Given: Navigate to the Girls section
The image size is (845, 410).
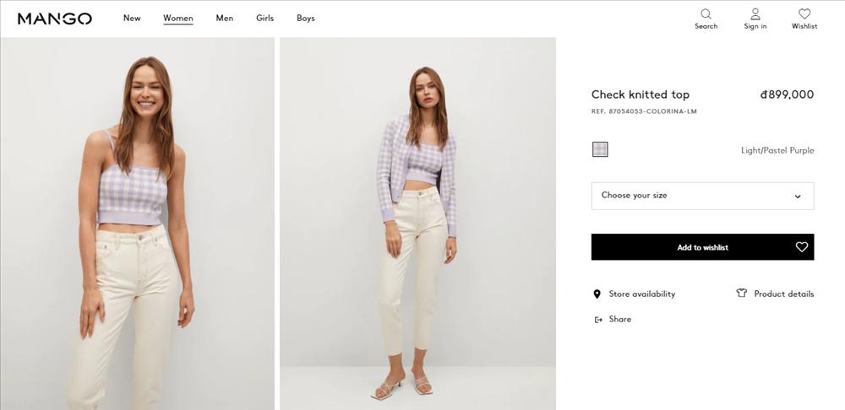Looking at the screenshot, I should point(265,19).
